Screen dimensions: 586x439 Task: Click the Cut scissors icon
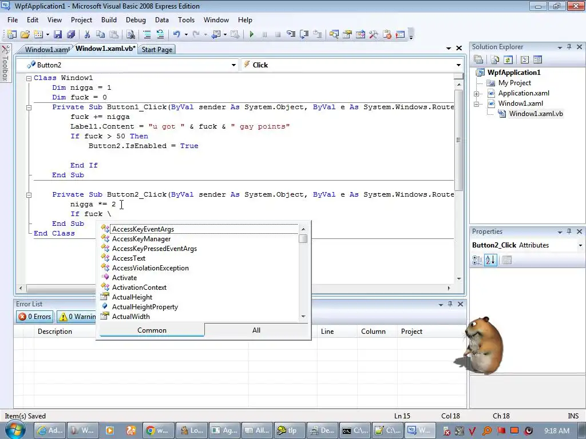(x=87, y=34)
